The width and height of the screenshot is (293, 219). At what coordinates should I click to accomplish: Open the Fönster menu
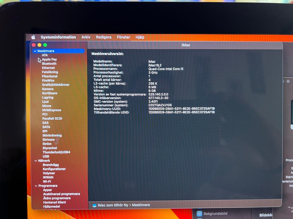tap(123, 37)
